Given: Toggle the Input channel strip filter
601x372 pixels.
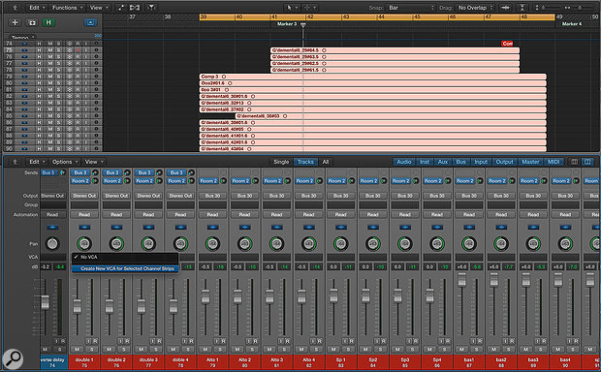Looking at the screenshot, I should click(x=481, y=162).
